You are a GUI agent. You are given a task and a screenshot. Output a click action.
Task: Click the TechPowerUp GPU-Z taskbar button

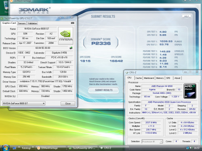82,148
